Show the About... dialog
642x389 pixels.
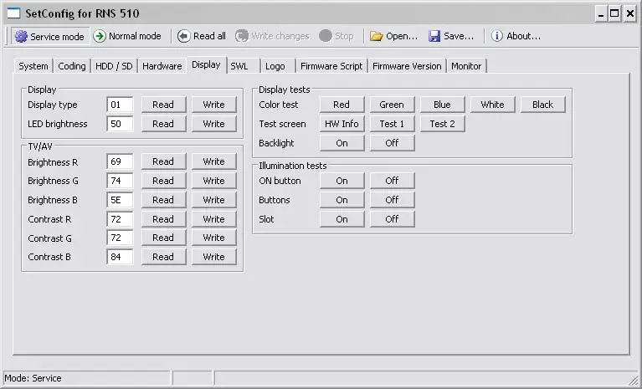(516, 36)
